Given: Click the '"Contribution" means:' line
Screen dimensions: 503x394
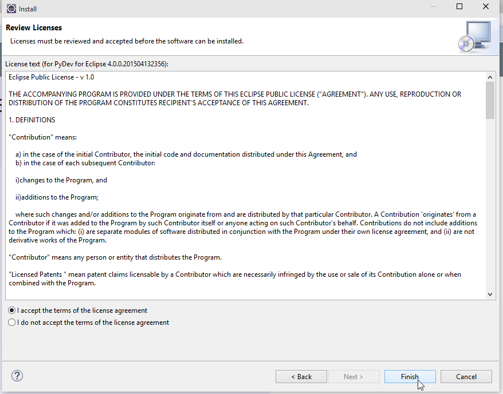Looking at the screenshot, I should (42, 137).
